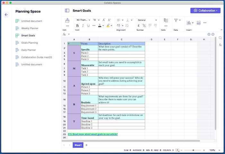Open Goals Planning document
The width and height of the screenshot is (225, 154).
tap(30, 43)
